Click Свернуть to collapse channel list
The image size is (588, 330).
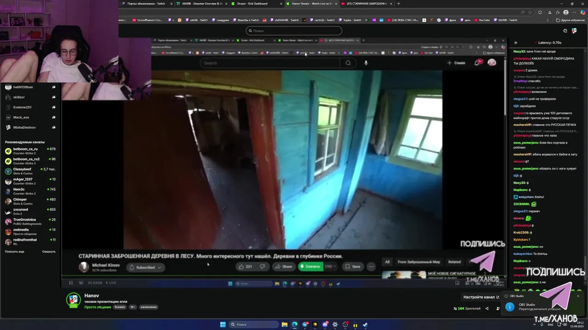(x=49, y=252)
